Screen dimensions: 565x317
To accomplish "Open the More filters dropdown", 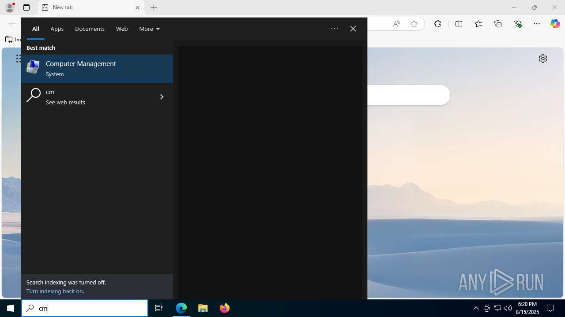I will [150, 29].
